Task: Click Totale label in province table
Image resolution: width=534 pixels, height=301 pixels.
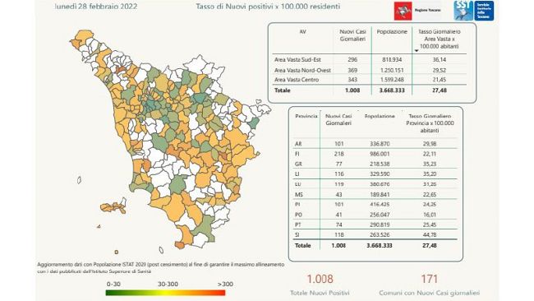Action: point(303,245)
